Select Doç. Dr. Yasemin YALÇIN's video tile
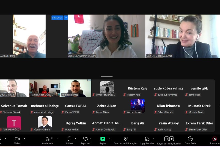This screenshot has height=147, width=220. click(106, 36)
